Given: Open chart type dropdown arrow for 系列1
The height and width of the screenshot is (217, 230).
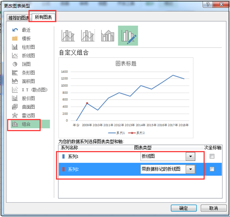Looking at the screenshot, I should click(191, 156).
